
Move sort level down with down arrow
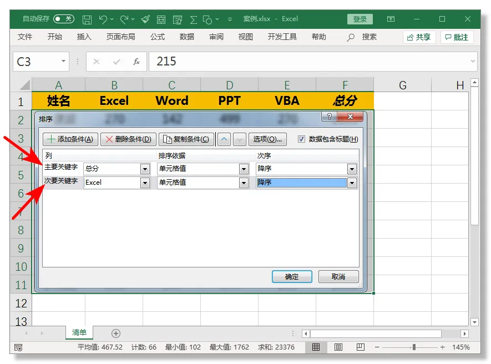(x=239, y=139)
